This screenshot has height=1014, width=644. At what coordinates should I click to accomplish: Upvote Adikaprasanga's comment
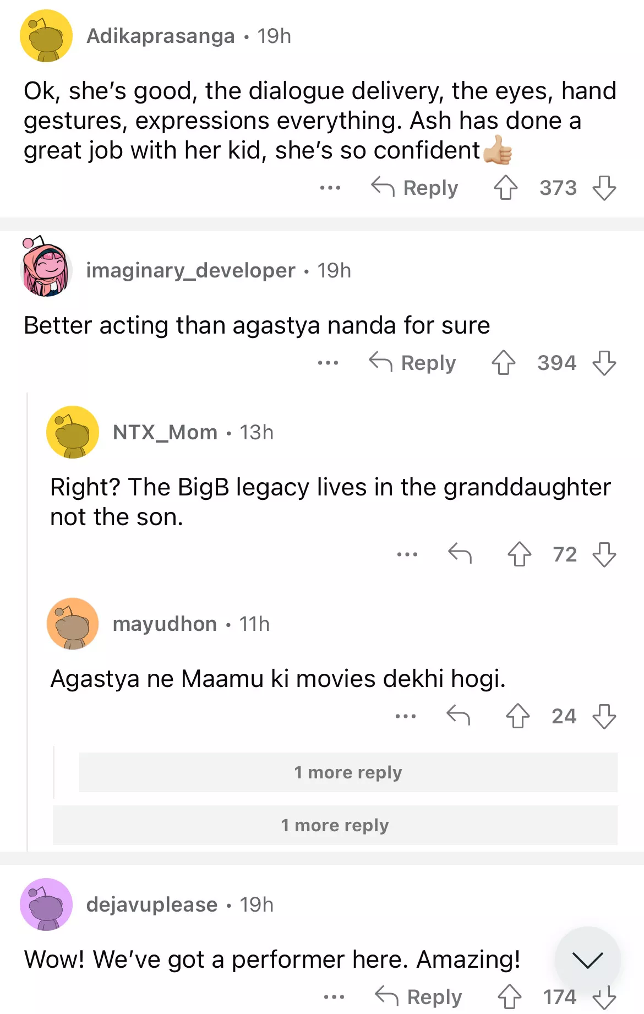(x=505, y=188)
